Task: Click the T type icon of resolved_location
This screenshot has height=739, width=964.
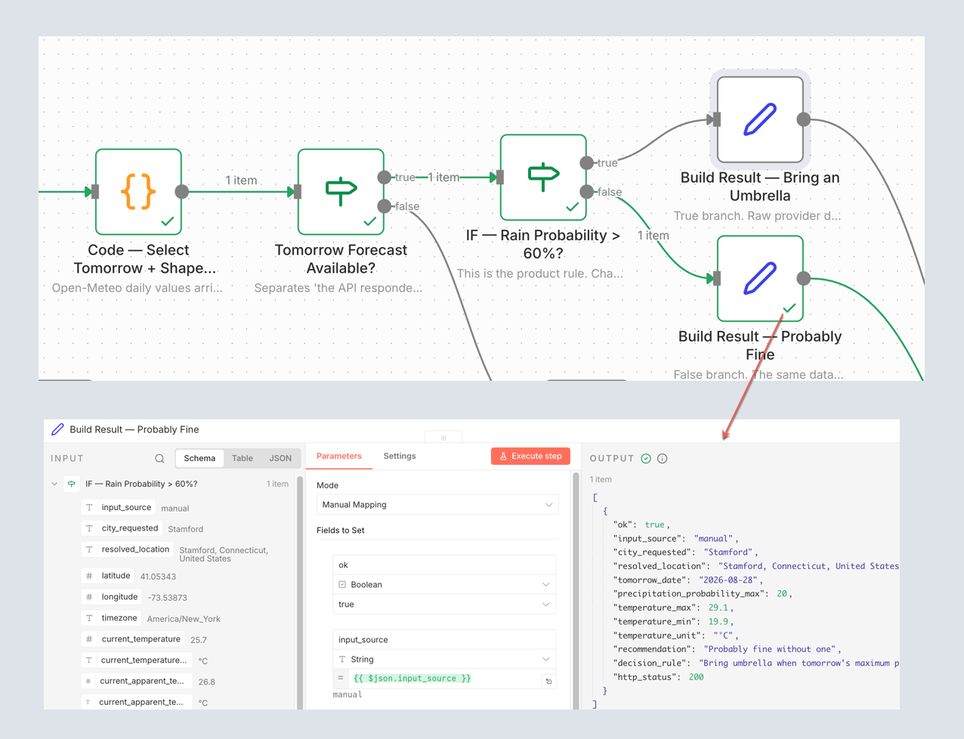Action: [x=89, y=549]
